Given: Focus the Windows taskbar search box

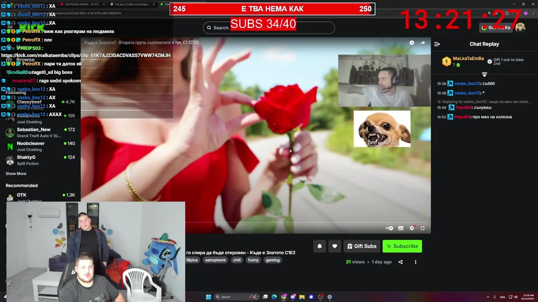Looking at the screenshot, I should tap(236, 297).
